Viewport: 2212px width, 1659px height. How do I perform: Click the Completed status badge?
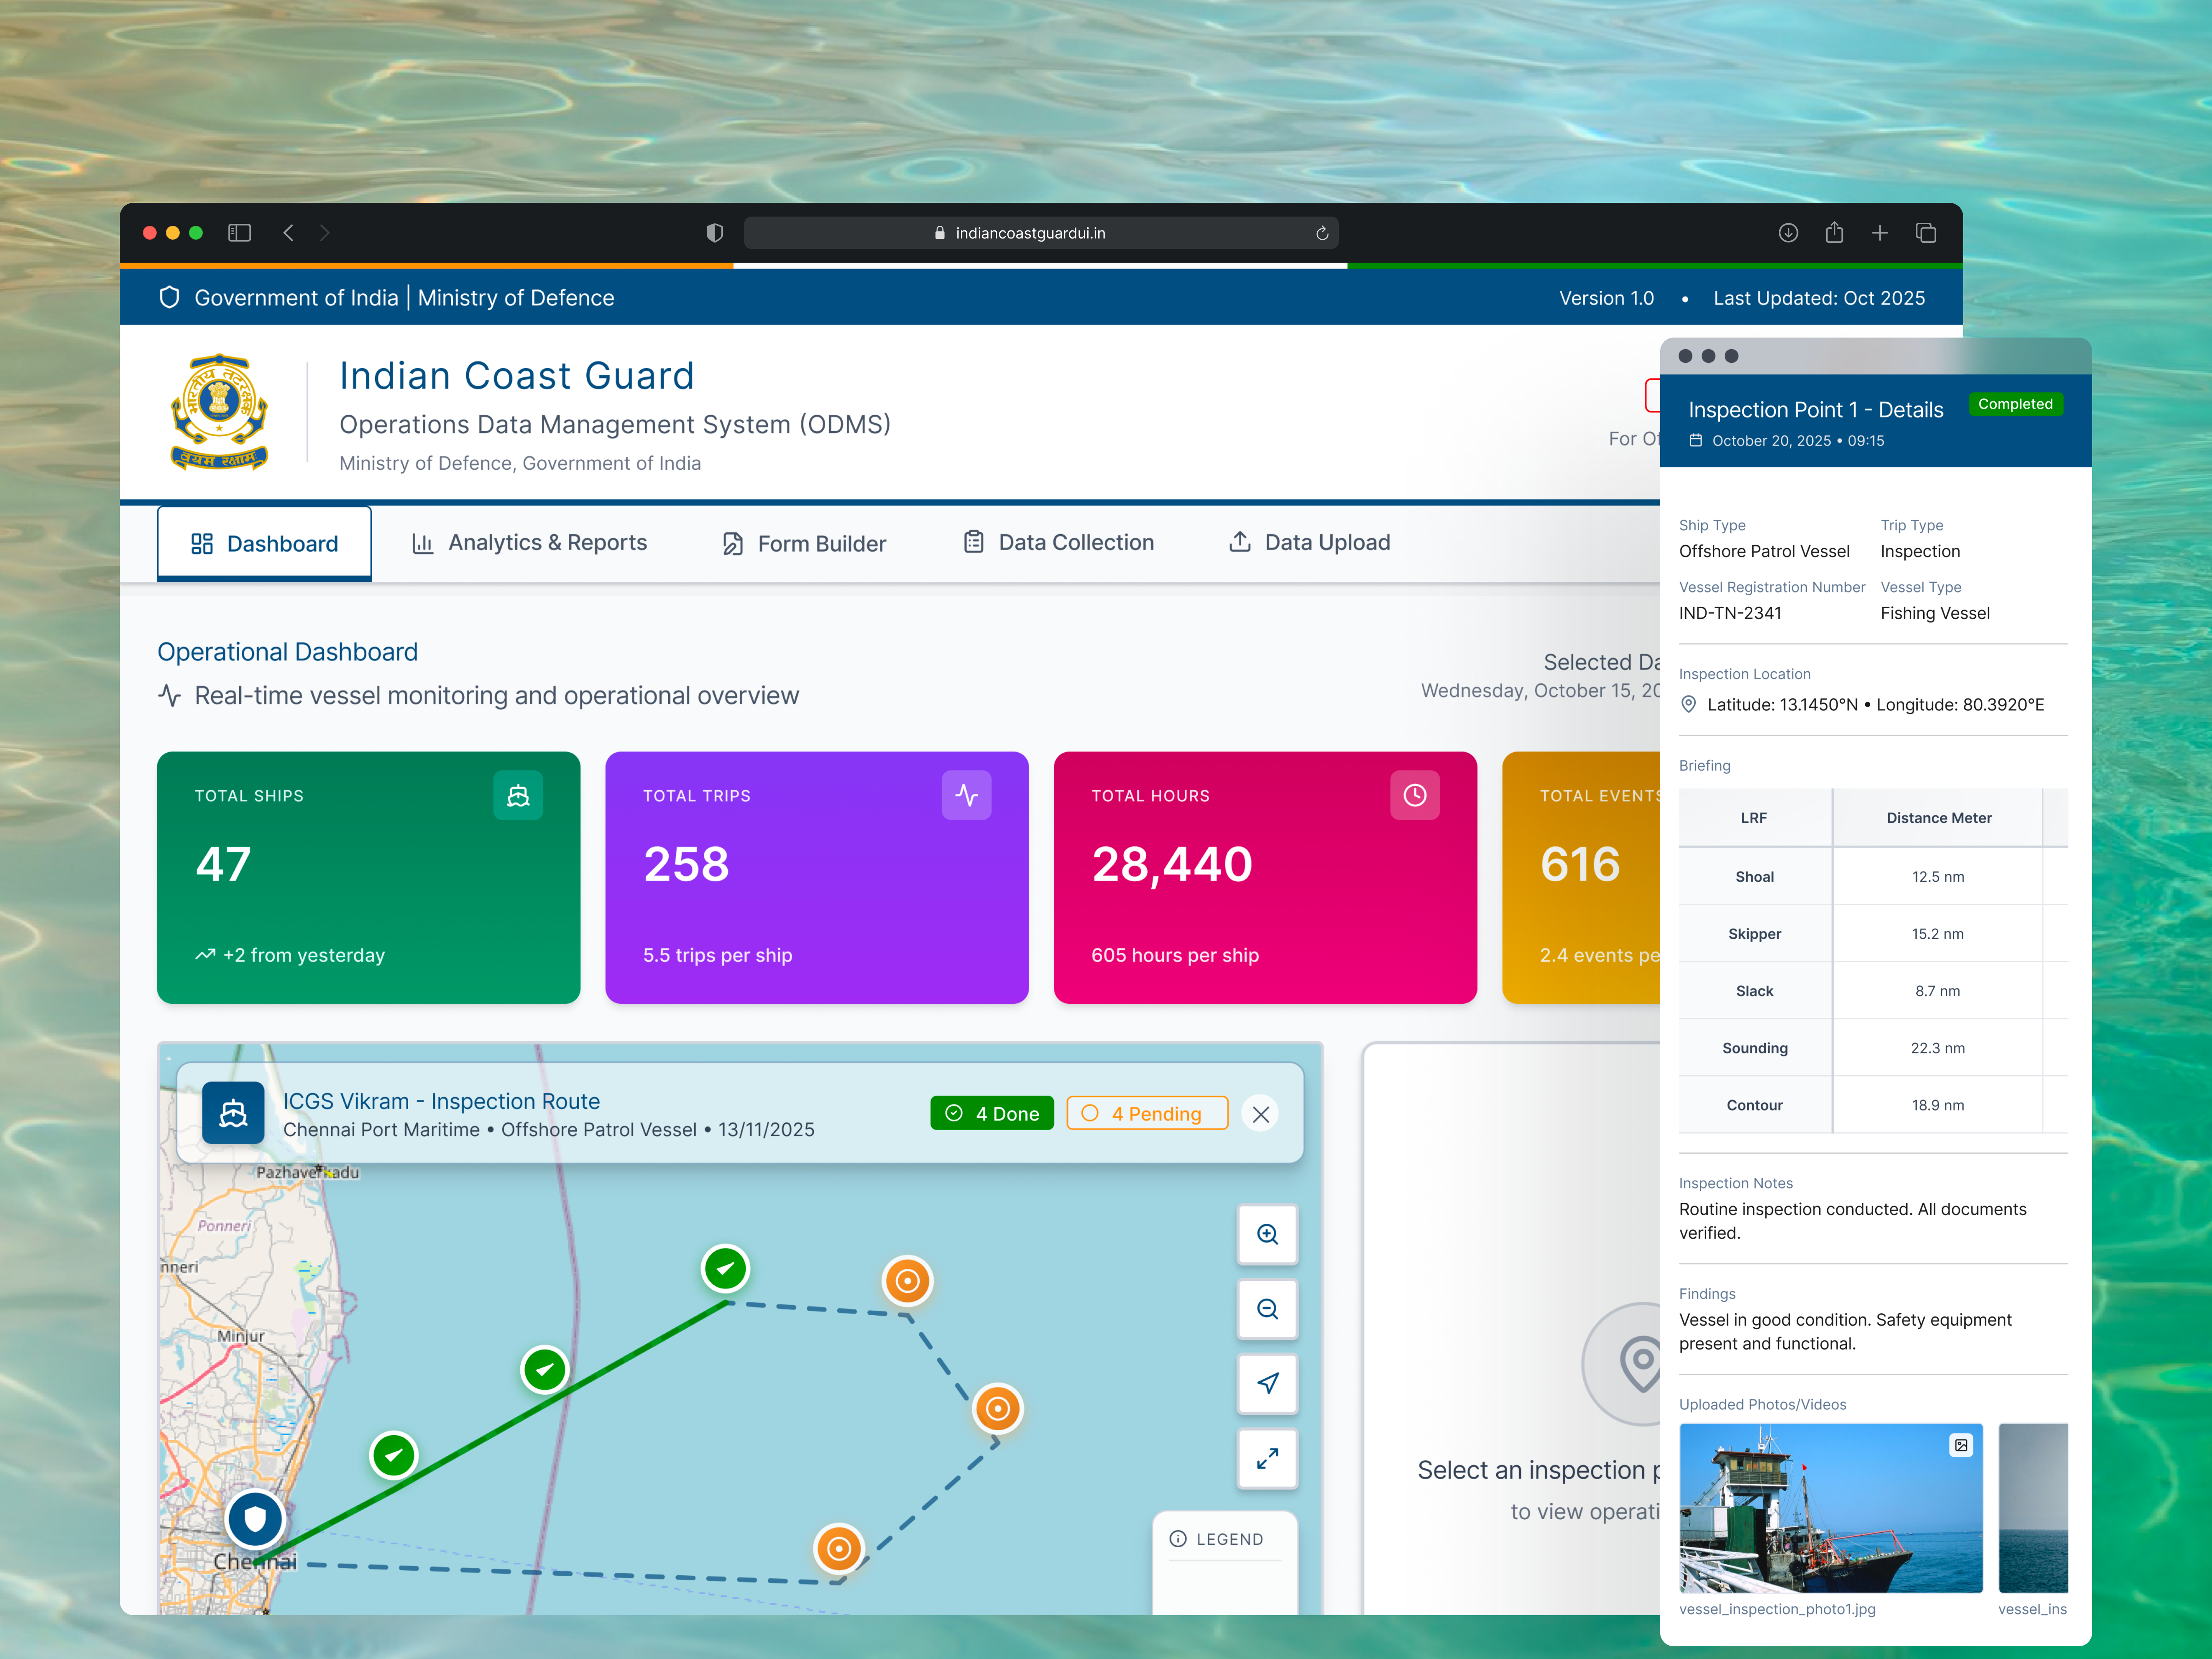pos(2016,404)
